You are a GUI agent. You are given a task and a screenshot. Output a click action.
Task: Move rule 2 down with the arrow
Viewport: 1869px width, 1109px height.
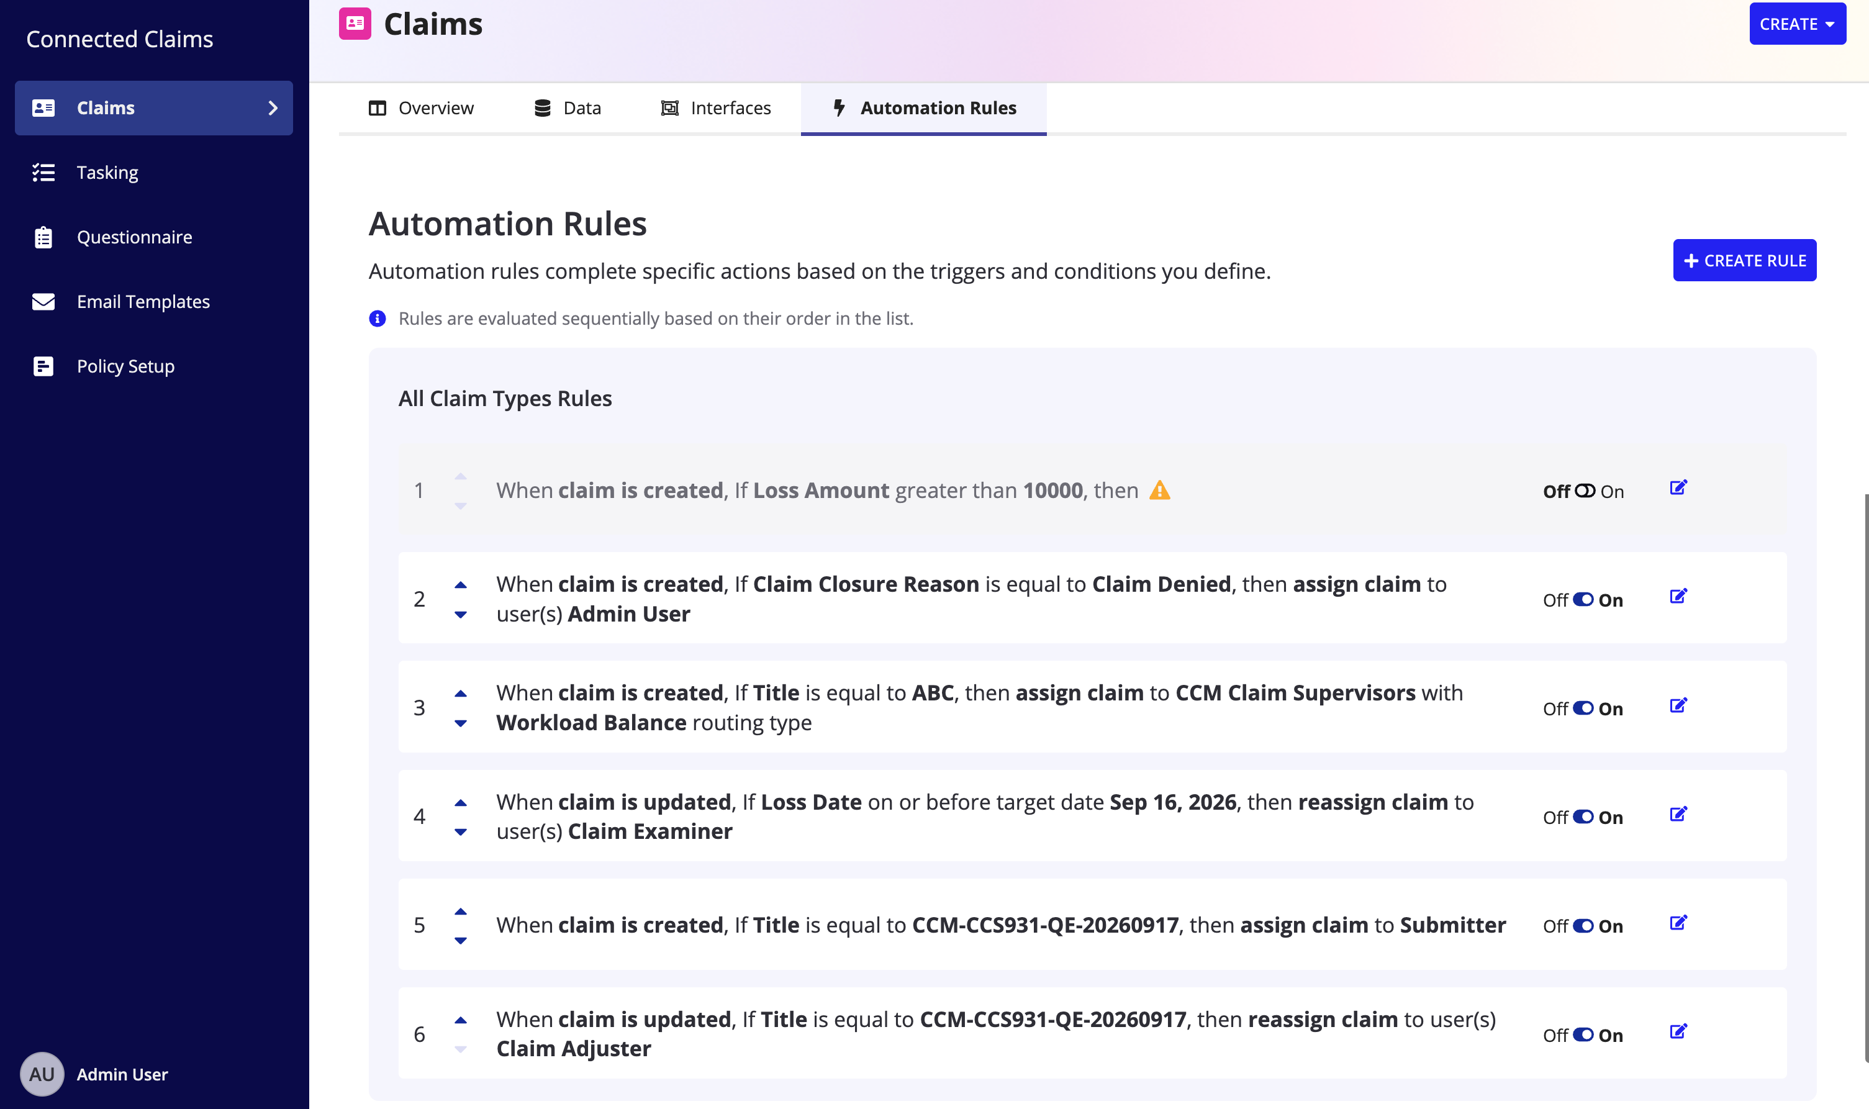pyautogui.click(x=460, y=615)
